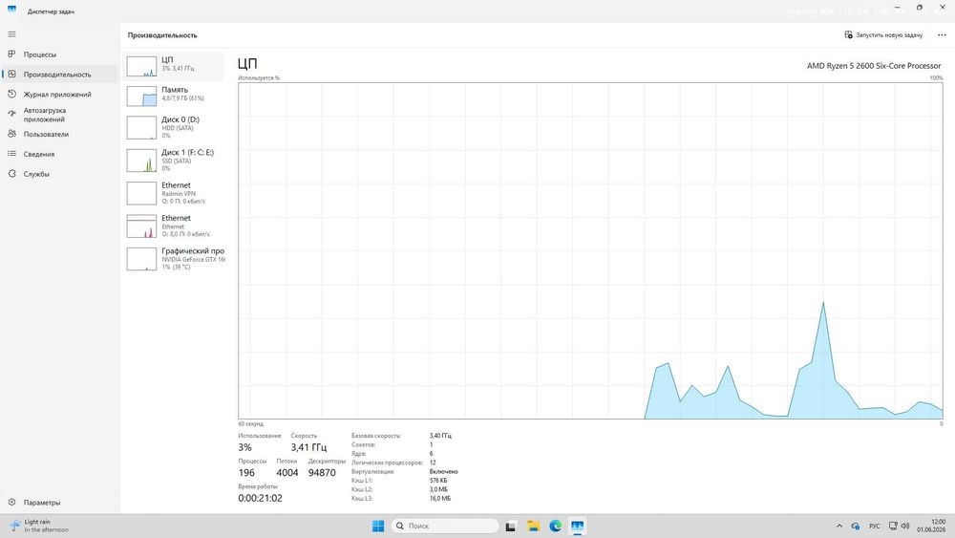The image size is (955, 538).
Task: Select the Производительность sidebar item
Action: (59, 75)
